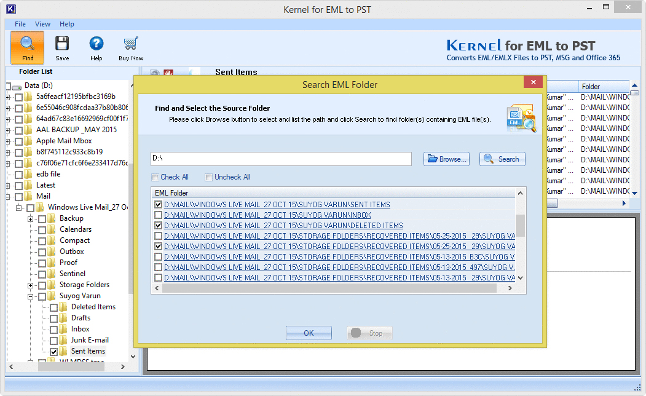The width and height of the screenshot is (646, 396).
Task: Click the Data (D:) drive icon
Action: pyautogui.click(x=17, y=86)
